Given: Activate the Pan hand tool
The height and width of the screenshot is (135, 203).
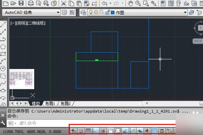Looking at the screenshot, I should pos(131,3).
